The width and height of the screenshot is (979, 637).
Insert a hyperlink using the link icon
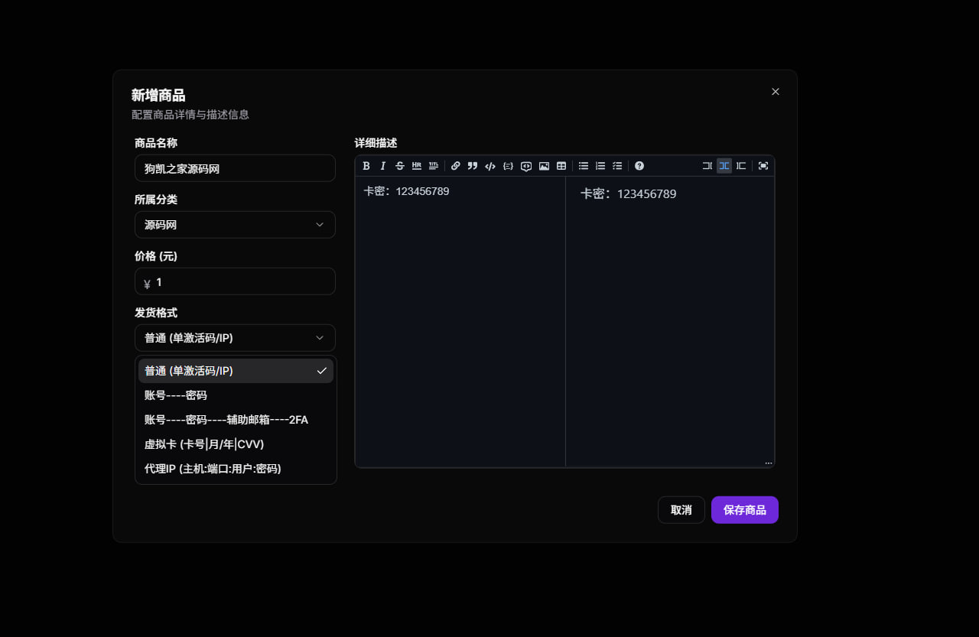[x=455, y=166]
